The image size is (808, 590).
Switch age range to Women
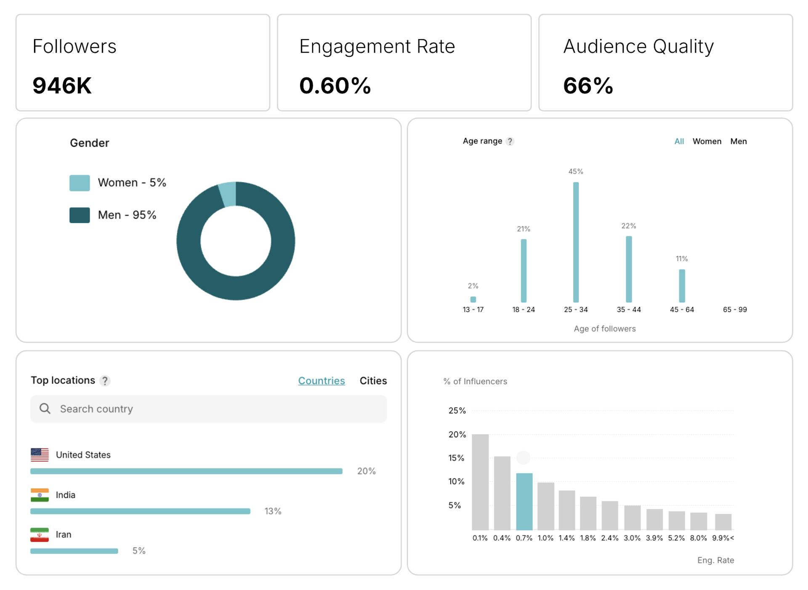[707, 141]
